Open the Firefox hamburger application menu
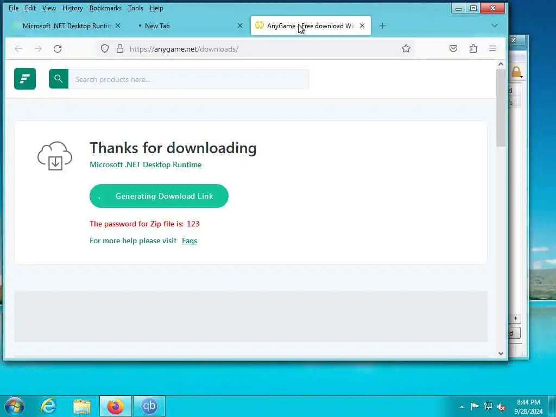556x417 pixels. coord(492,48)
